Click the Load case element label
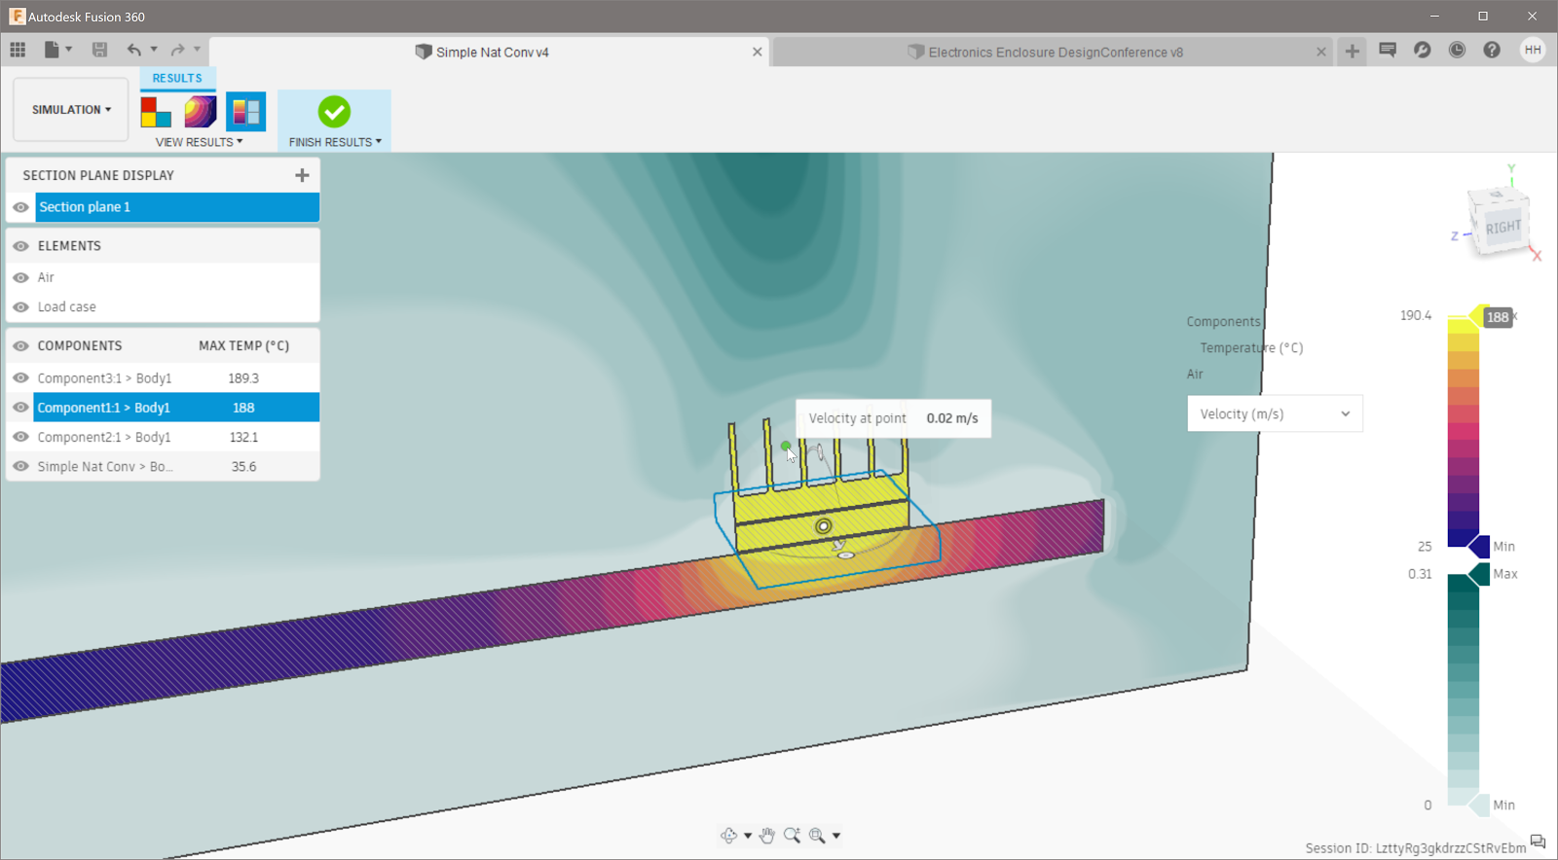 pyautogui.click(x=67, y=306)
